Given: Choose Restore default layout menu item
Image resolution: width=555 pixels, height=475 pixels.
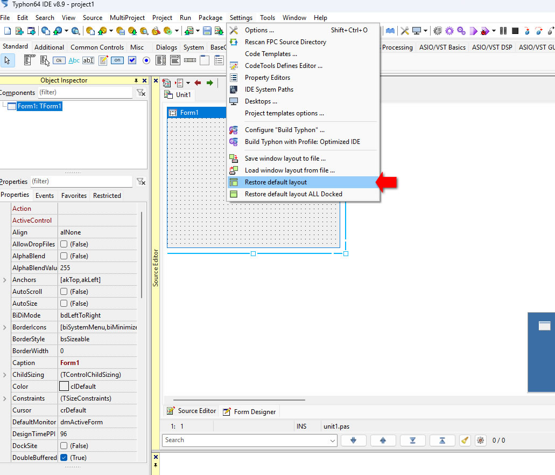Looking at the screenshot, I should click(276, 182).
